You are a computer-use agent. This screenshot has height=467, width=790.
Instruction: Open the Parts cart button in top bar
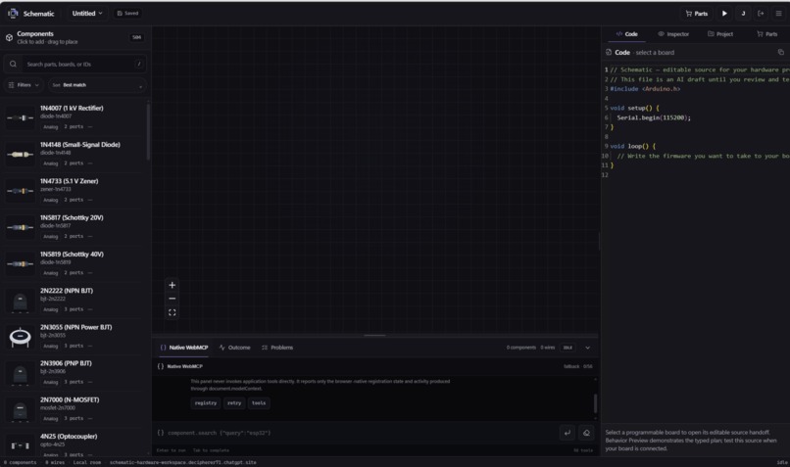coord(697,14)
